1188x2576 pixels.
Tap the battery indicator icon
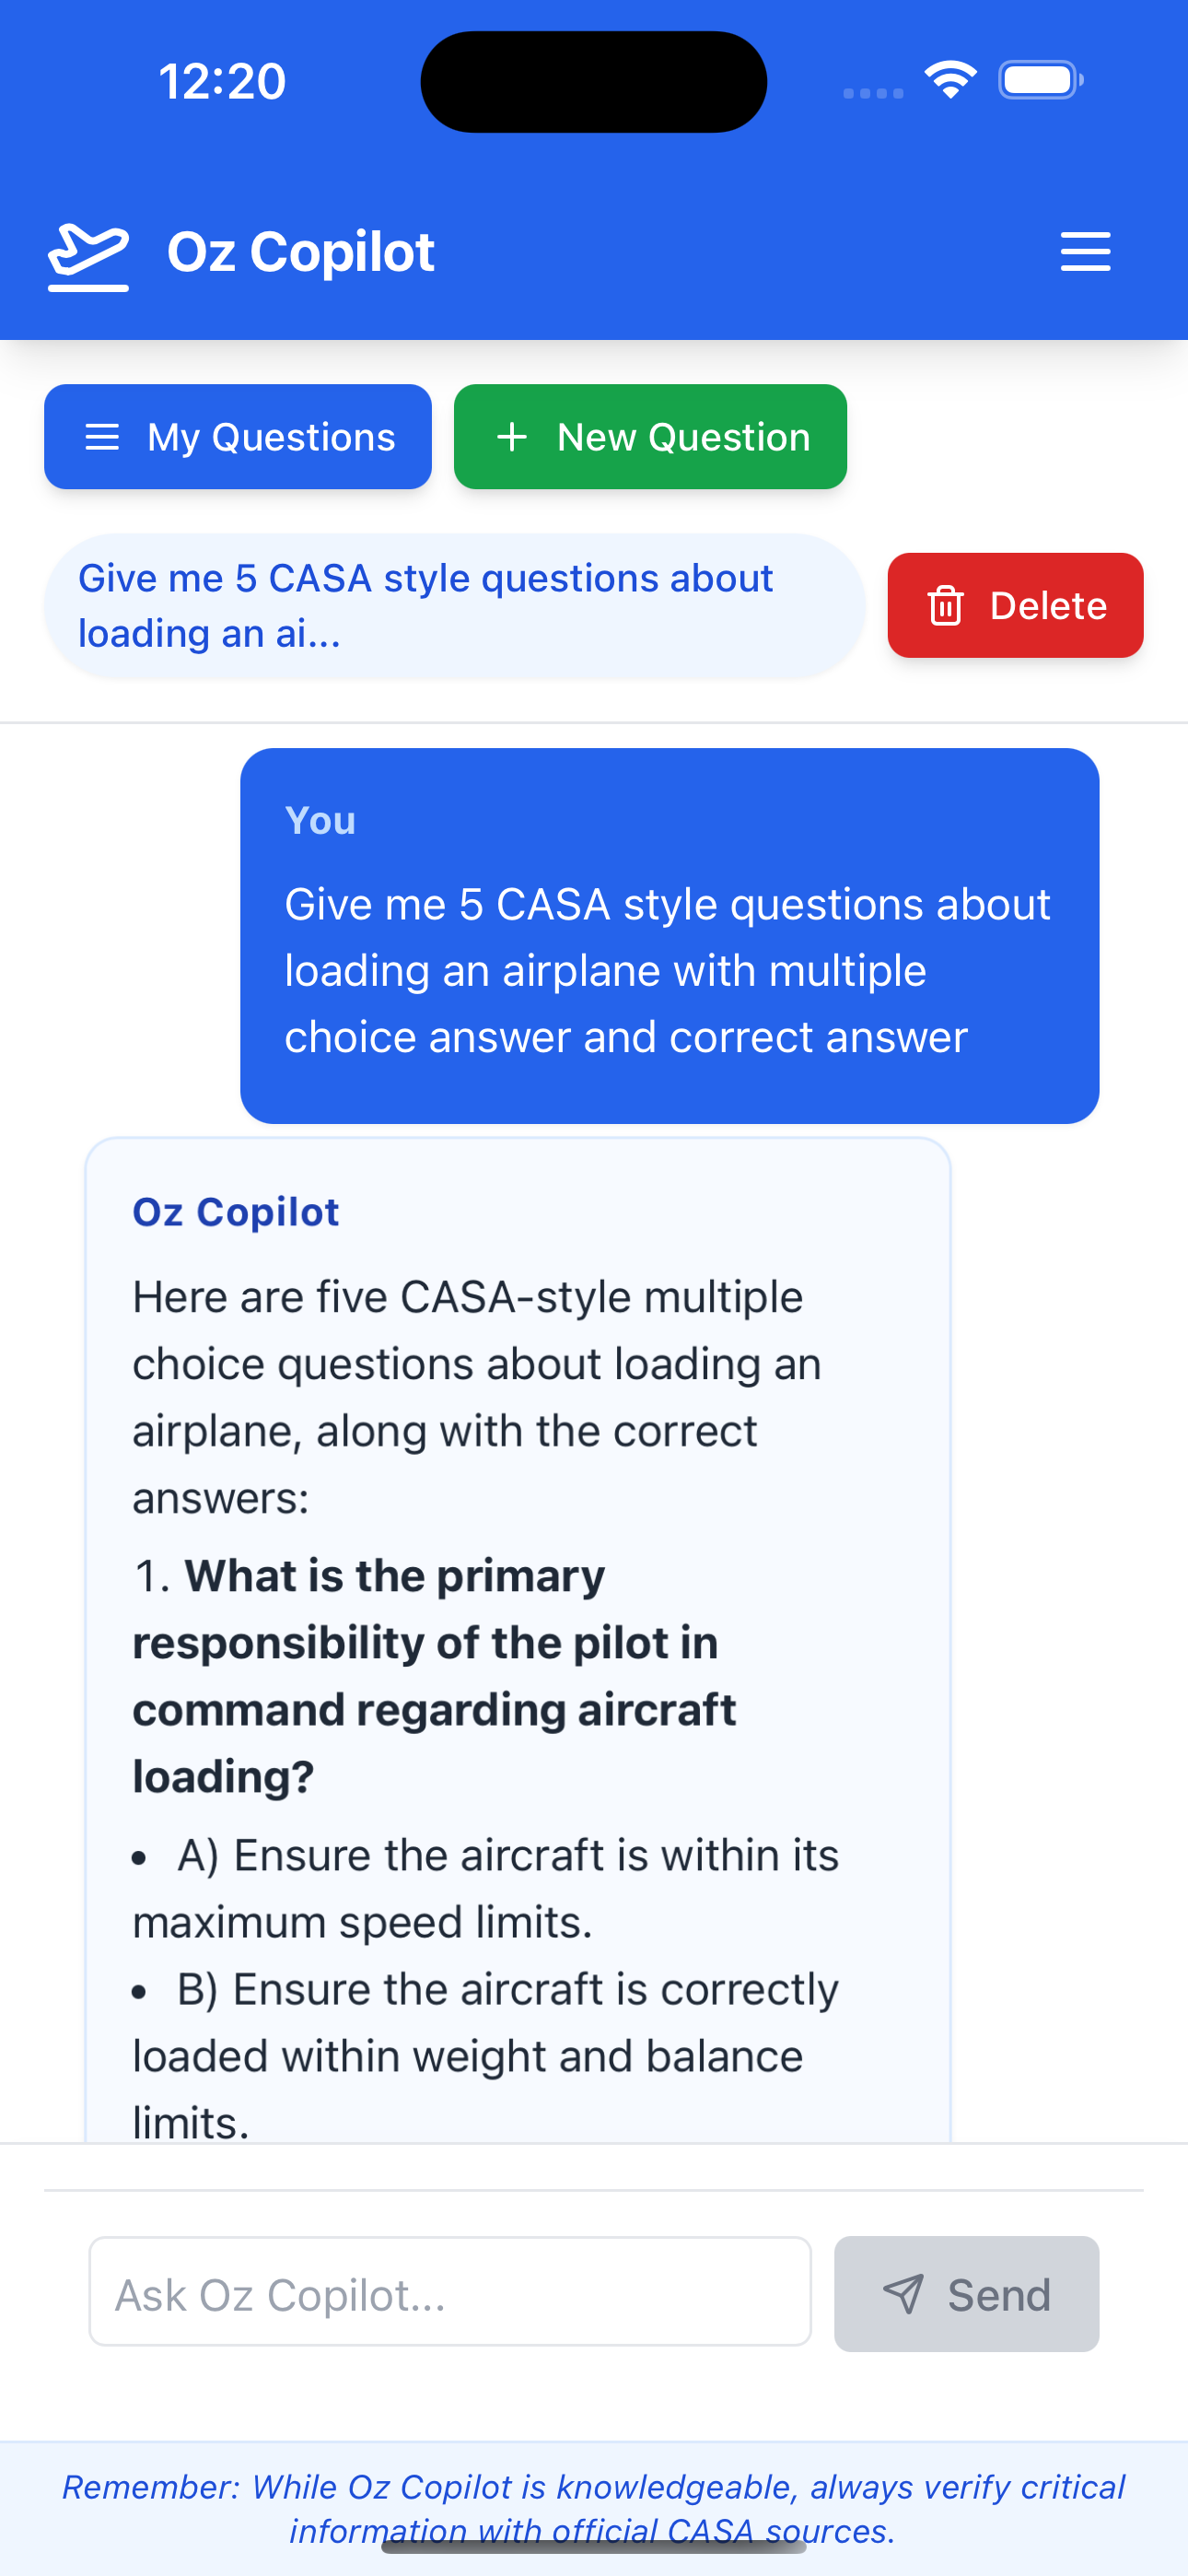click(1041, 80)
